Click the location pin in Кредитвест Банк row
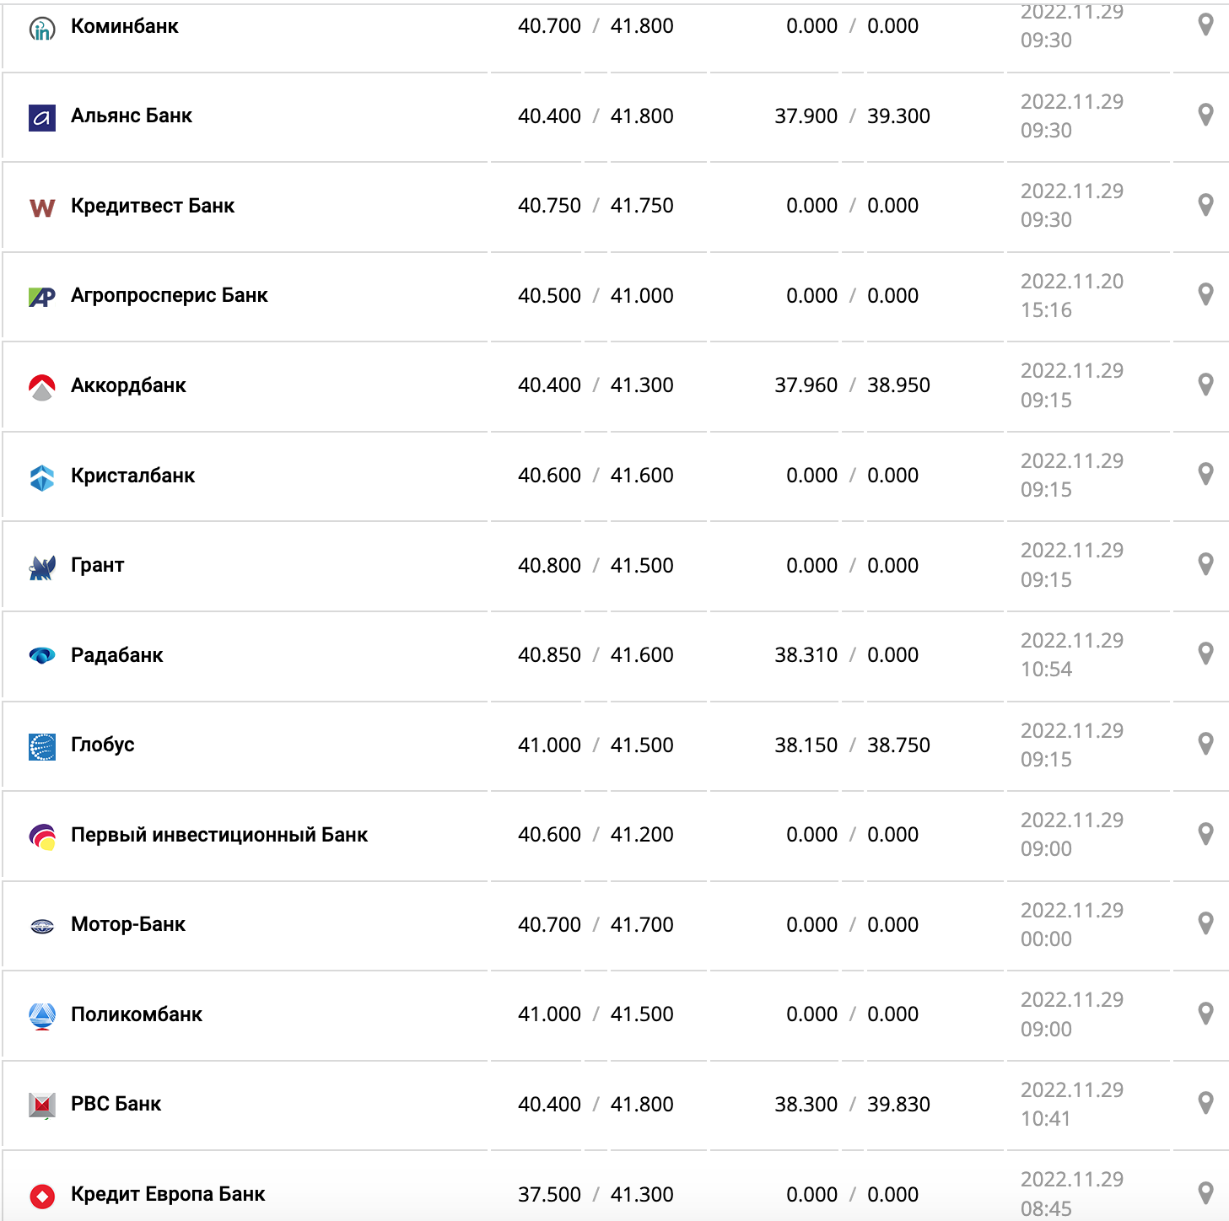This screenshot has height=1221, width=1229. (1205, 205)
